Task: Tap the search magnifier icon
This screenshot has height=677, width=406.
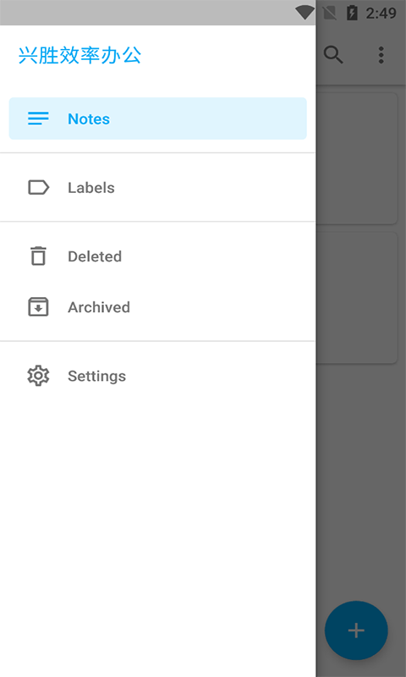Action: (333, 55)
